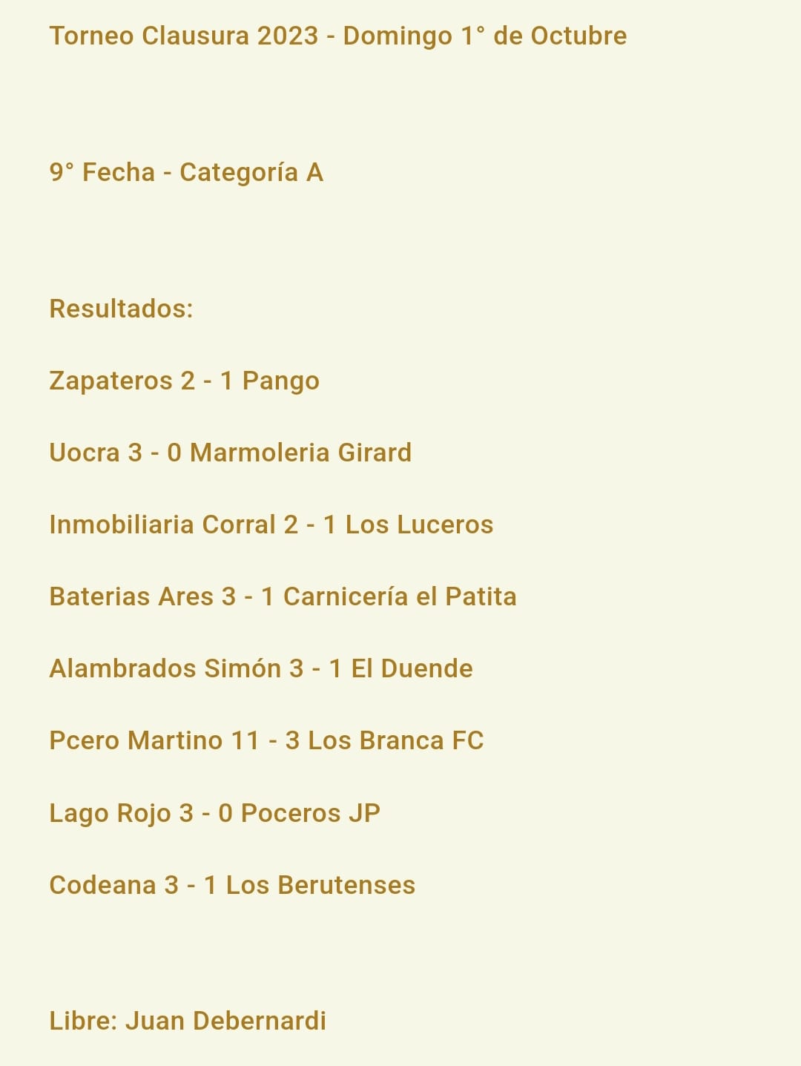The height and width of the screenshot is (1066, 801).
Task: Select the Lago Rojo 3 - 0 Poceros JP line
Action: (214, 813)
